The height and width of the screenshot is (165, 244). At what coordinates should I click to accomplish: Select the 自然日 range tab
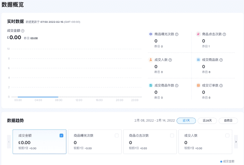[x=228, y=121]
